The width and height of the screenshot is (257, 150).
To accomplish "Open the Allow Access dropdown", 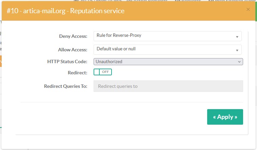I will (x=164, y=49).
